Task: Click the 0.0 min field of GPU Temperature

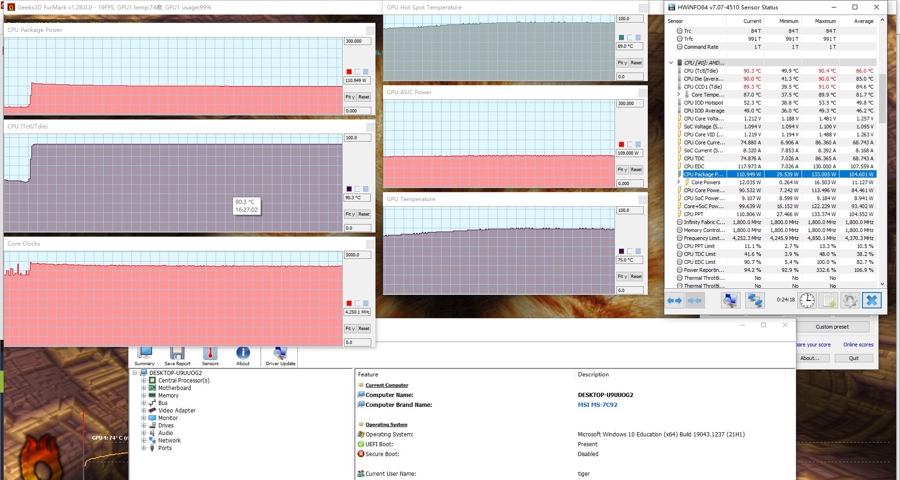Action: point(630,291)
